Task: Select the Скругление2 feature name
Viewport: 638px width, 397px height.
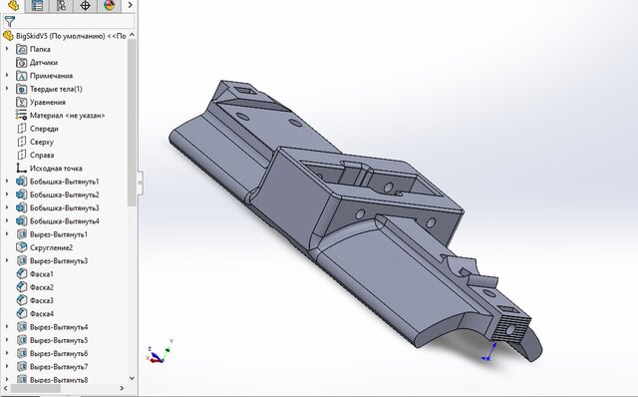Action: click(x=51, y=247)
